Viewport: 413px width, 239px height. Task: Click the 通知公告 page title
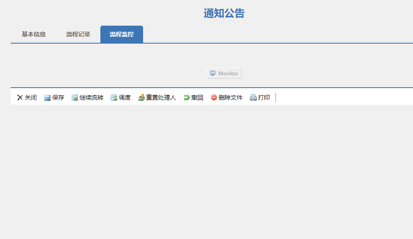(x=224, y=13)
